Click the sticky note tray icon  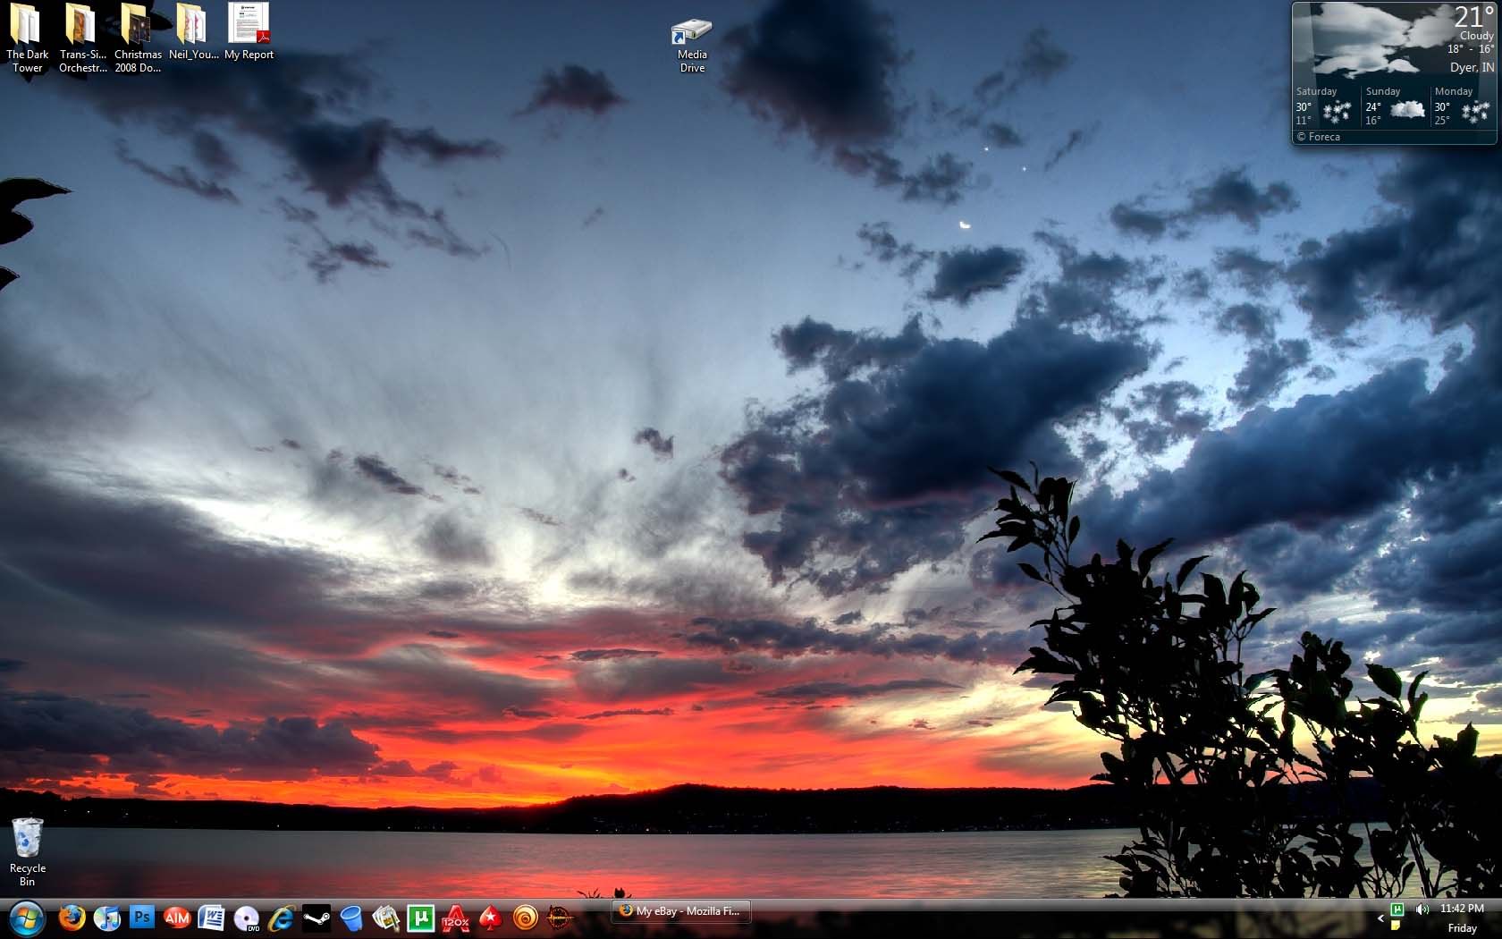[1396, 926]
